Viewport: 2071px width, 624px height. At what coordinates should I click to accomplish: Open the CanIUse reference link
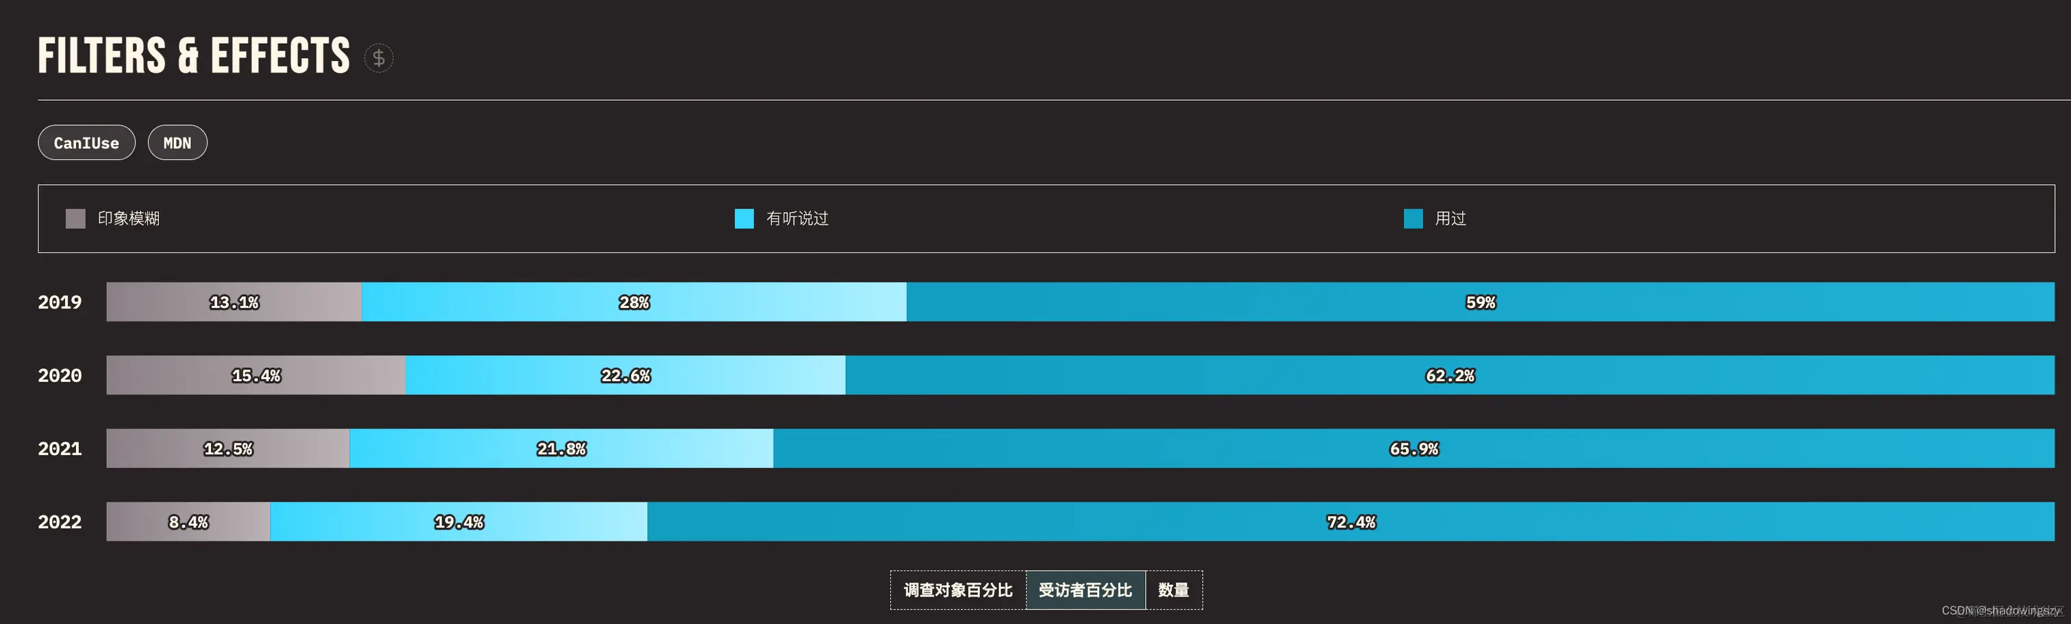pyautogui.click(x=86, y=142)
